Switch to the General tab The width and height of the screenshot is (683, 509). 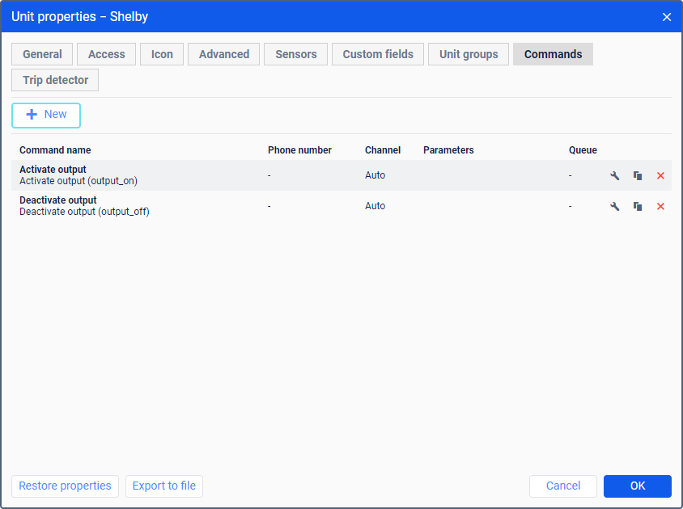pos(42,54)
